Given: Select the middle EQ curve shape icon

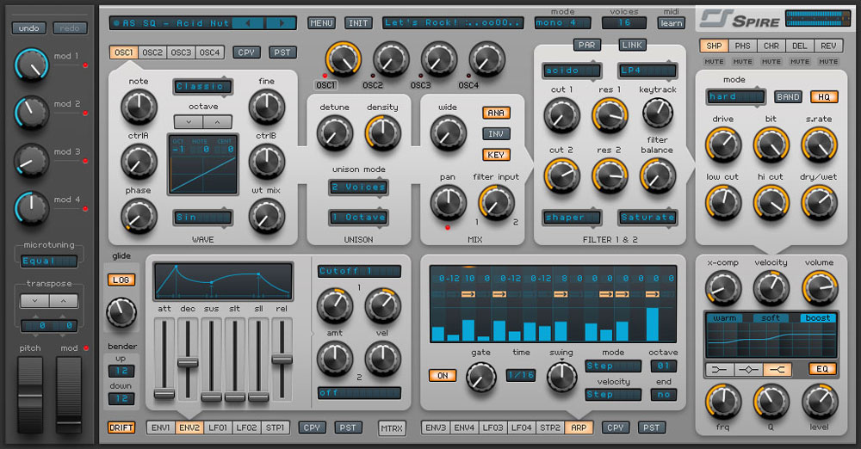Looking at the screenshot, I should [x=748, y=369].
